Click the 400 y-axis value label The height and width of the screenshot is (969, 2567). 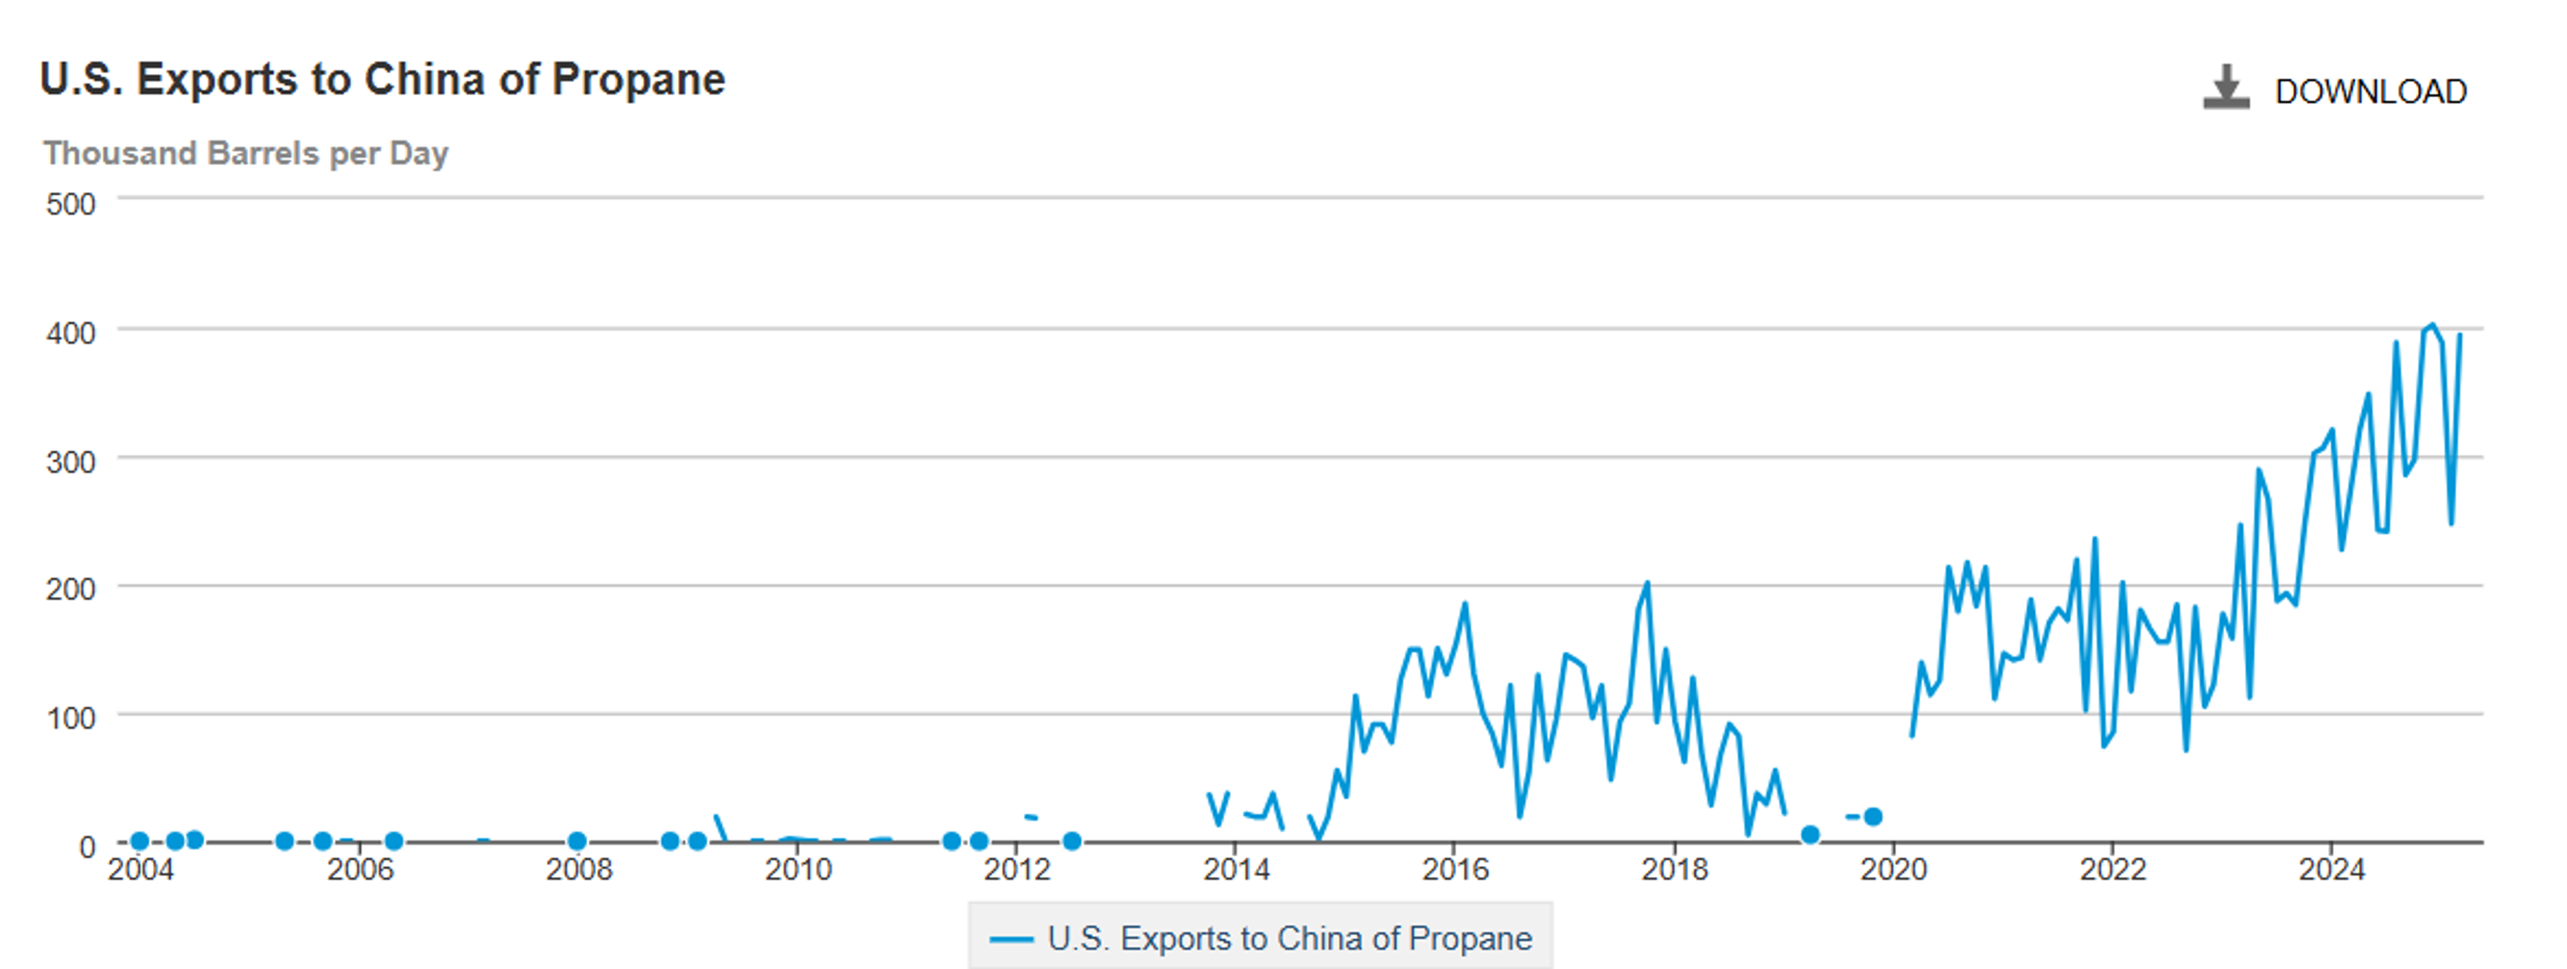[x=71, y=333]
